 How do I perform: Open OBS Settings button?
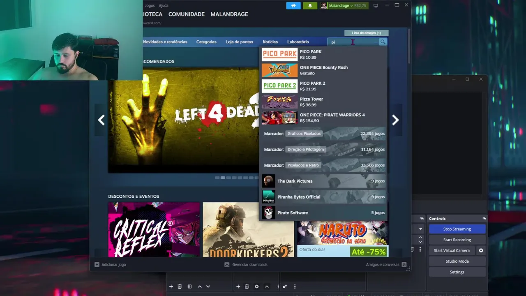(457, 272)
